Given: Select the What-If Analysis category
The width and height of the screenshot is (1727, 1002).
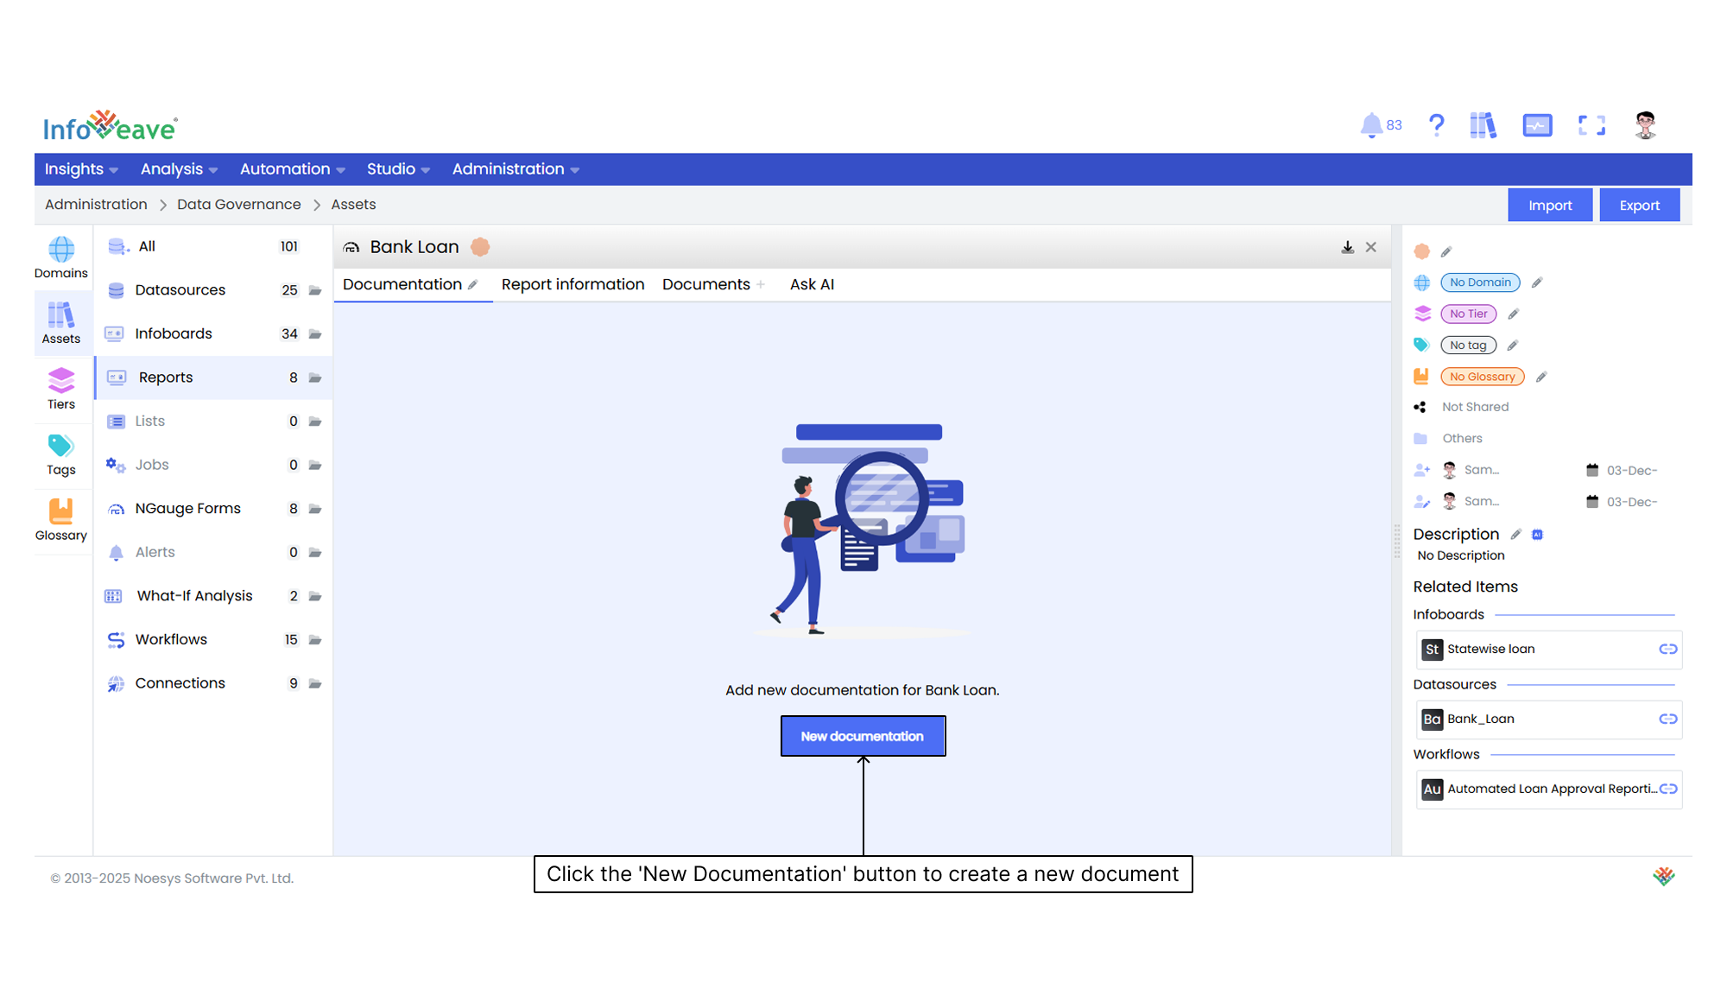Looking at the screenshot, I should [x=212, y=596].
